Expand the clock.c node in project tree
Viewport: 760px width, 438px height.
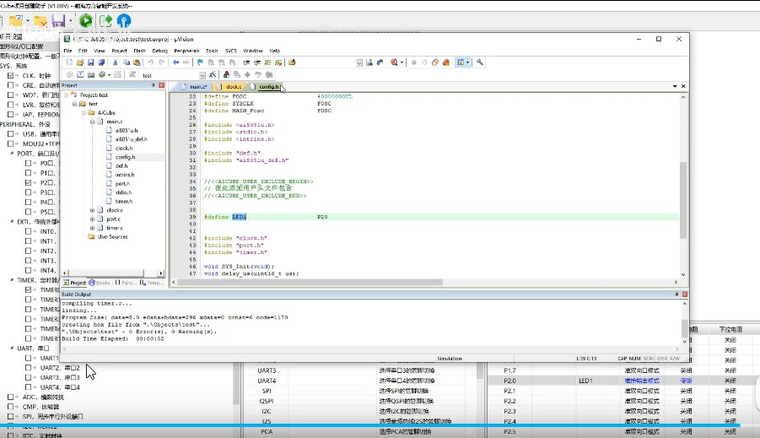(x=91, y=209)
